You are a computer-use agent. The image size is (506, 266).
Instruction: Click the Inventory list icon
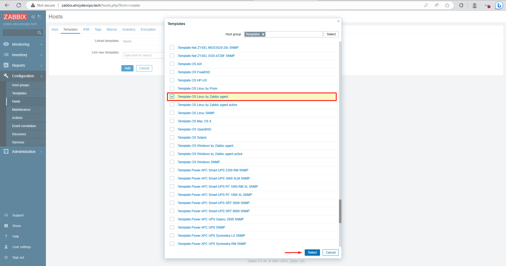pyautogui.click(x=6, y=55)
